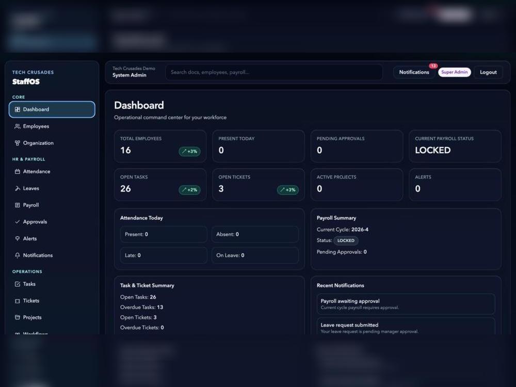This screenshot has width=516, height=387.
Task: Click the Tasks checkbox icon
Action: pos(18,284)
